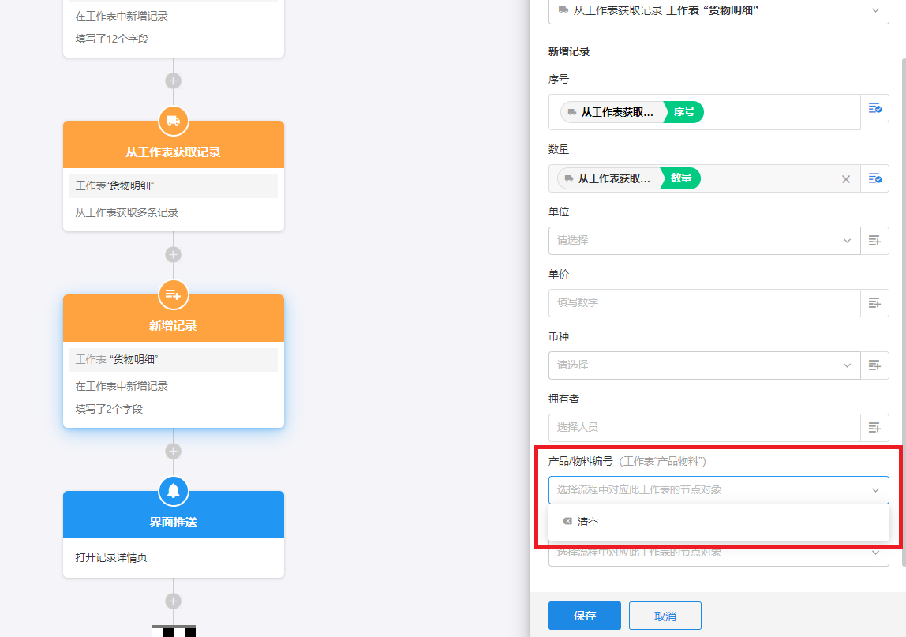Click 填写了12个字段 text in top card

point(112,39)
